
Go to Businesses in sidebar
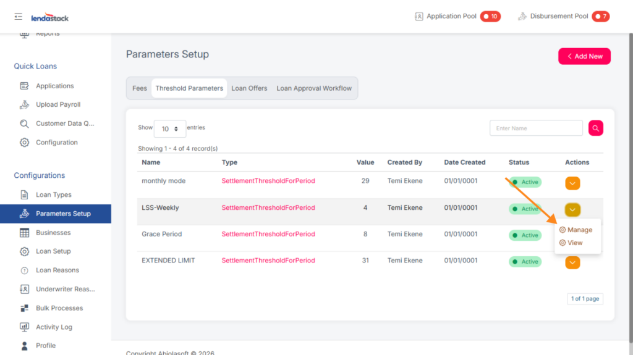[53, 233]
